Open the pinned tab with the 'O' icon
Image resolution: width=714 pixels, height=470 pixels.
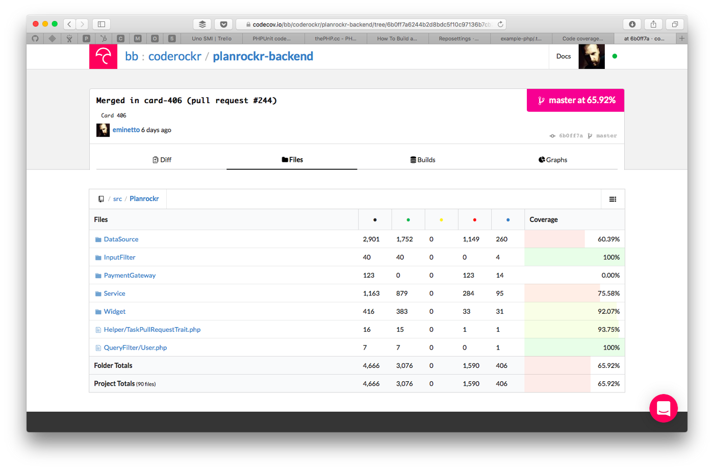tap(155, 38)
